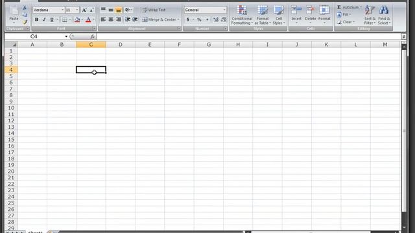The image size is (415, 233).
Task: Open the Borders dropdown arrow
Action: pos(70,19)
